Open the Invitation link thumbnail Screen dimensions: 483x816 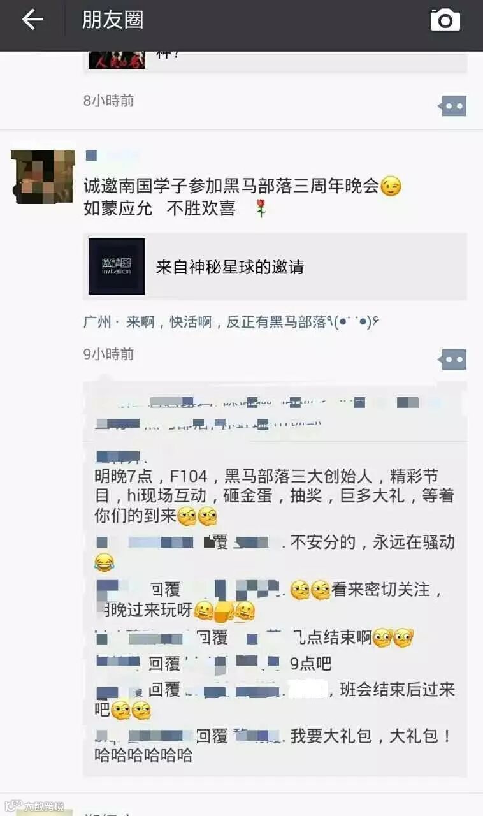(117, 266)
